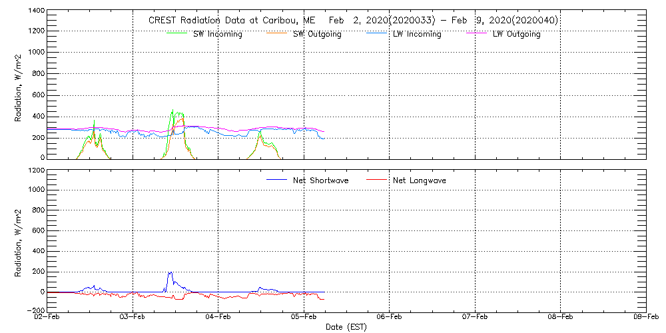
Task: Click the blue line sample beside Net Shortwave
Action: (277, 180)
